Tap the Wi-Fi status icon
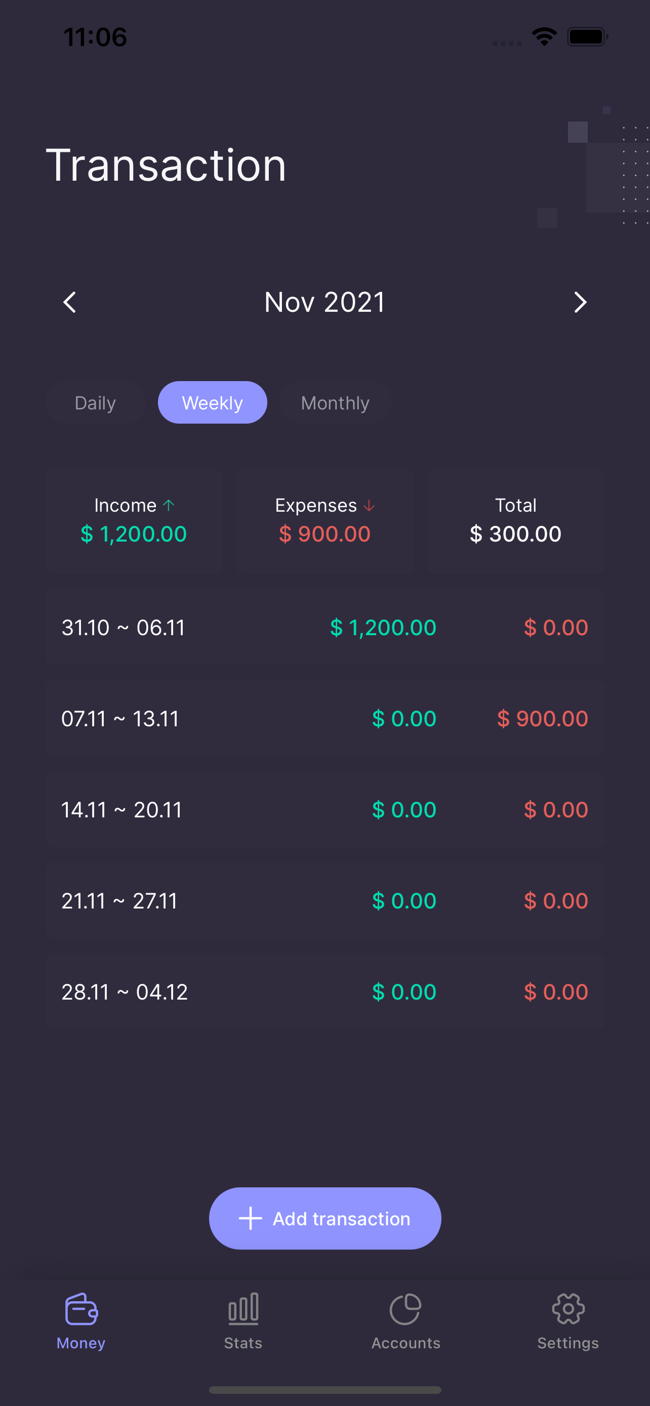This screenshot has width=650, height=1406. click(544, 37)
